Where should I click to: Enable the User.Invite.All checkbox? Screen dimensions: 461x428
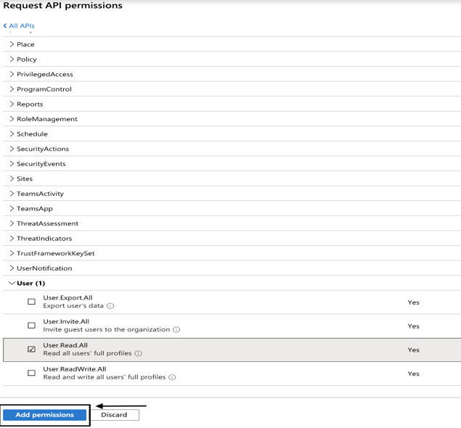[x=31, y=326]
